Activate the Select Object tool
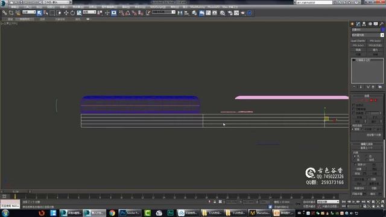386x217 pixels. 39,13
